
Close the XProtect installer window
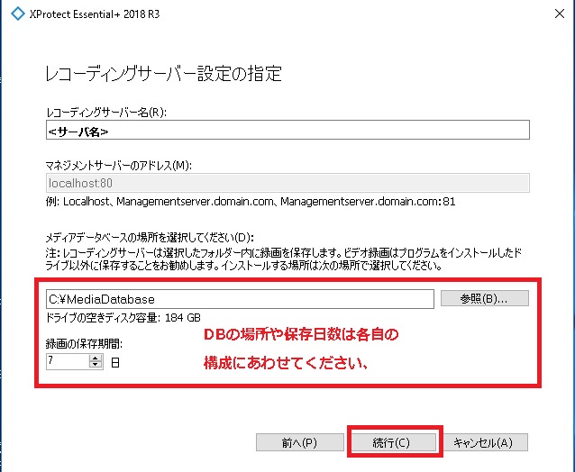coord(560,14)
